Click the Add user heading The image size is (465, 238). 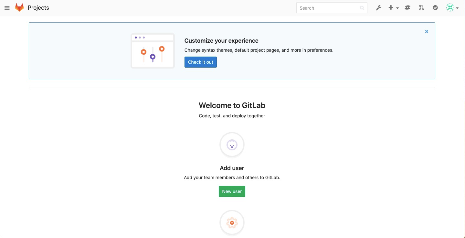point(232,168)
